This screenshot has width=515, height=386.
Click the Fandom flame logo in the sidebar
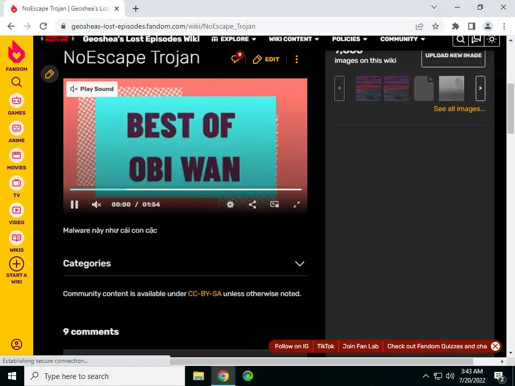(17, 52)
